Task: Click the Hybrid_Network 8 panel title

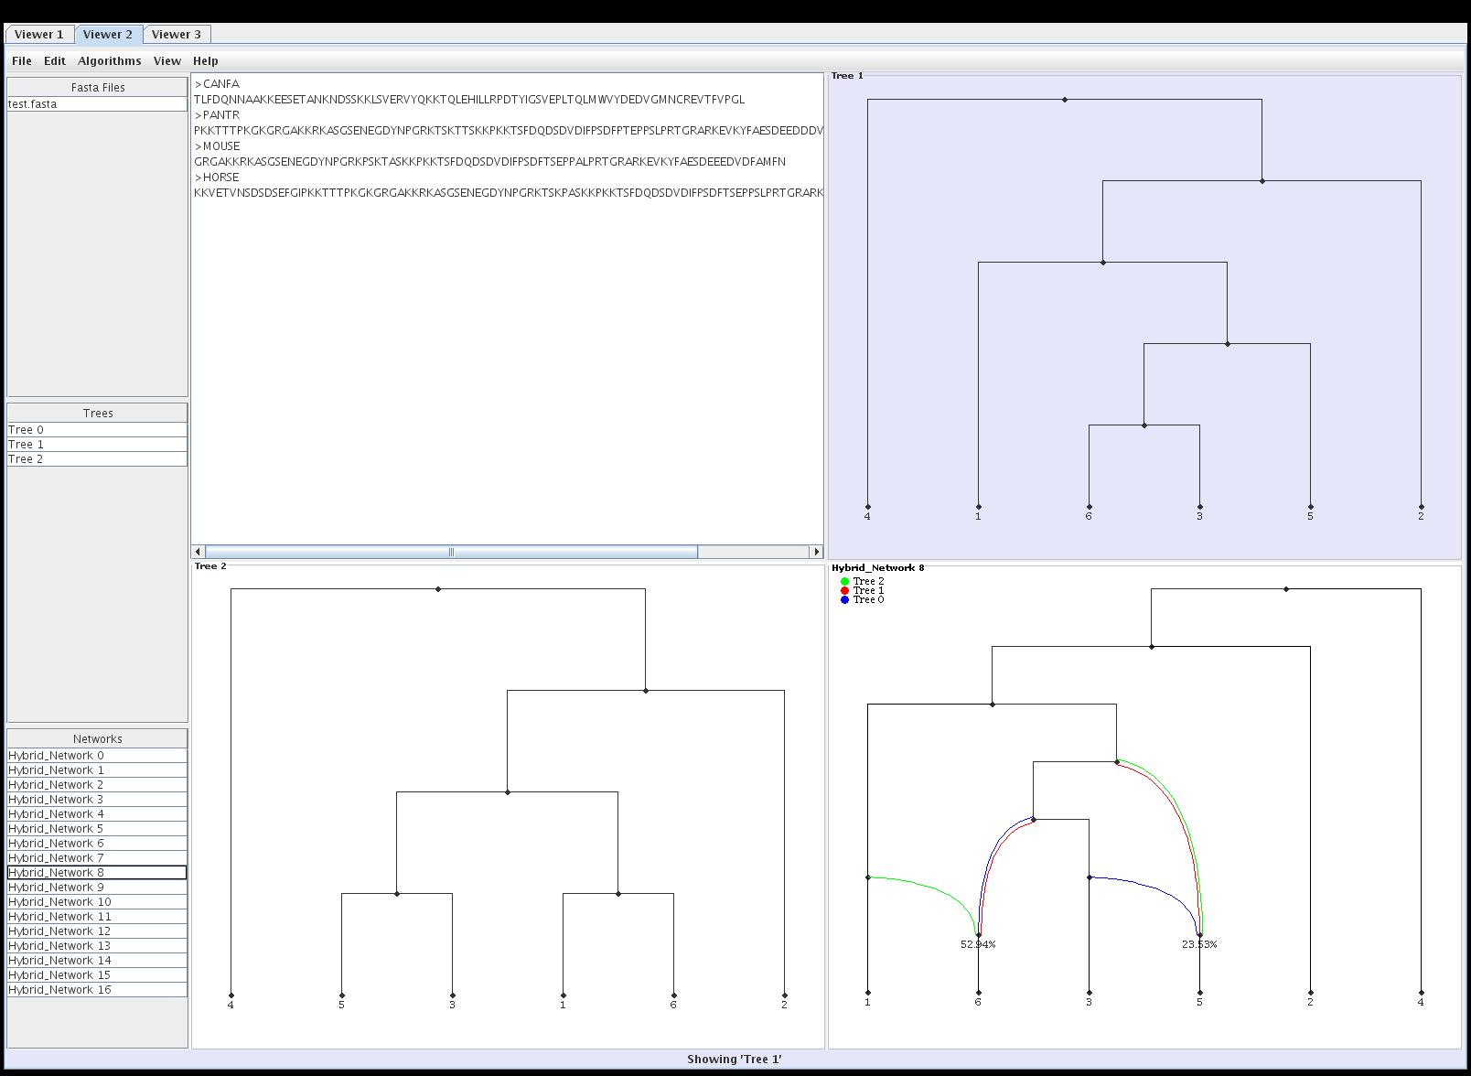Action: [878, 568]
